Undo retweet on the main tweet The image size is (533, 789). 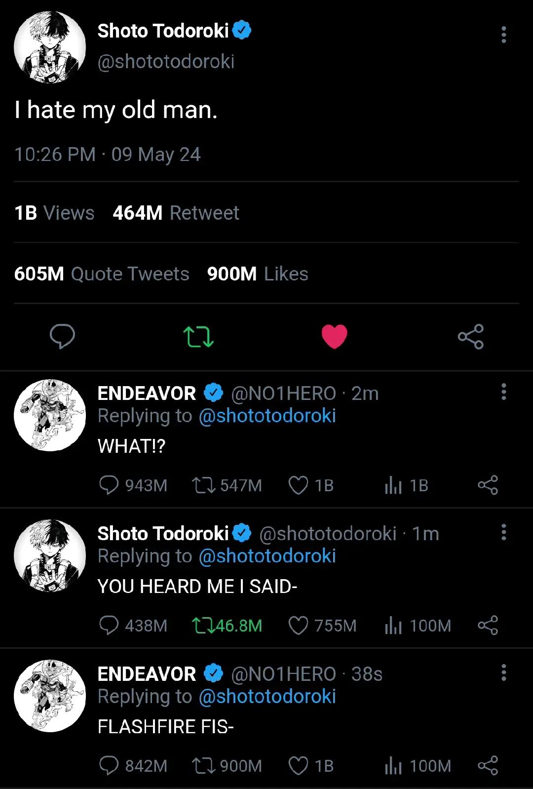pos(198,336)
